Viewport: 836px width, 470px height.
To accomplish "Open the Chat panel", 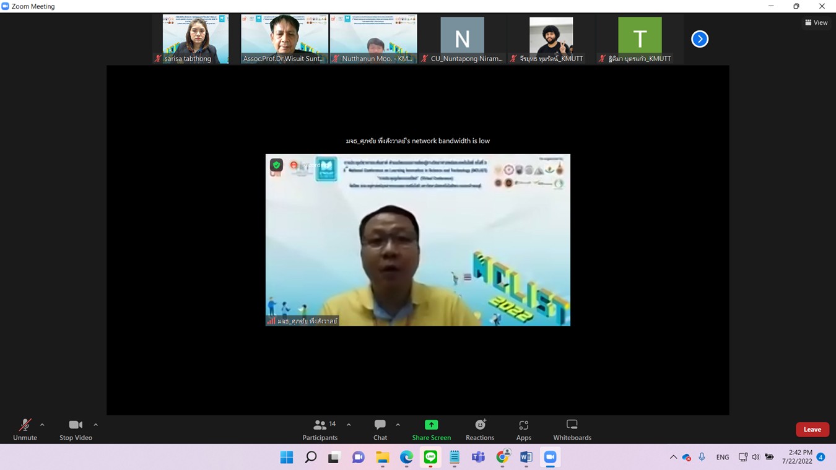I will (x=380, y=429).
